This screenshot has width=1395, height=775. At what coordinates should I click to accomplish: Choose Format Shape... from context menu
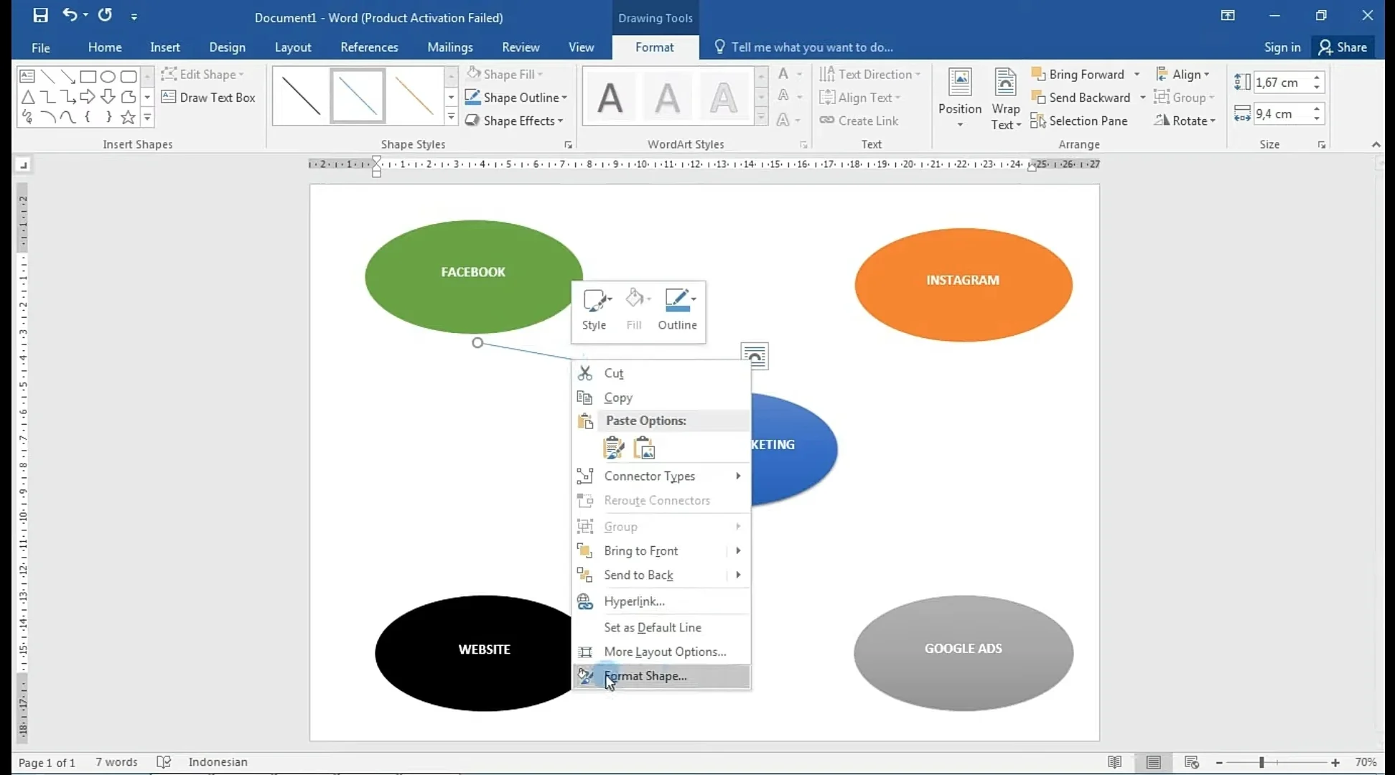[661, 676]
